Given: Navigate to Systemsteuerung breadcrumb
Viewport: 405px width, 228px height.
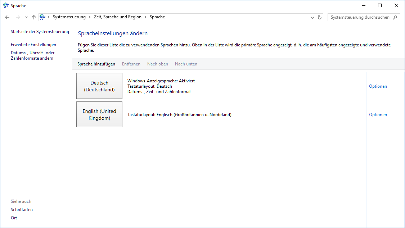Looking at the screenshot, I should pyautogui.click(x=69, y=17).
